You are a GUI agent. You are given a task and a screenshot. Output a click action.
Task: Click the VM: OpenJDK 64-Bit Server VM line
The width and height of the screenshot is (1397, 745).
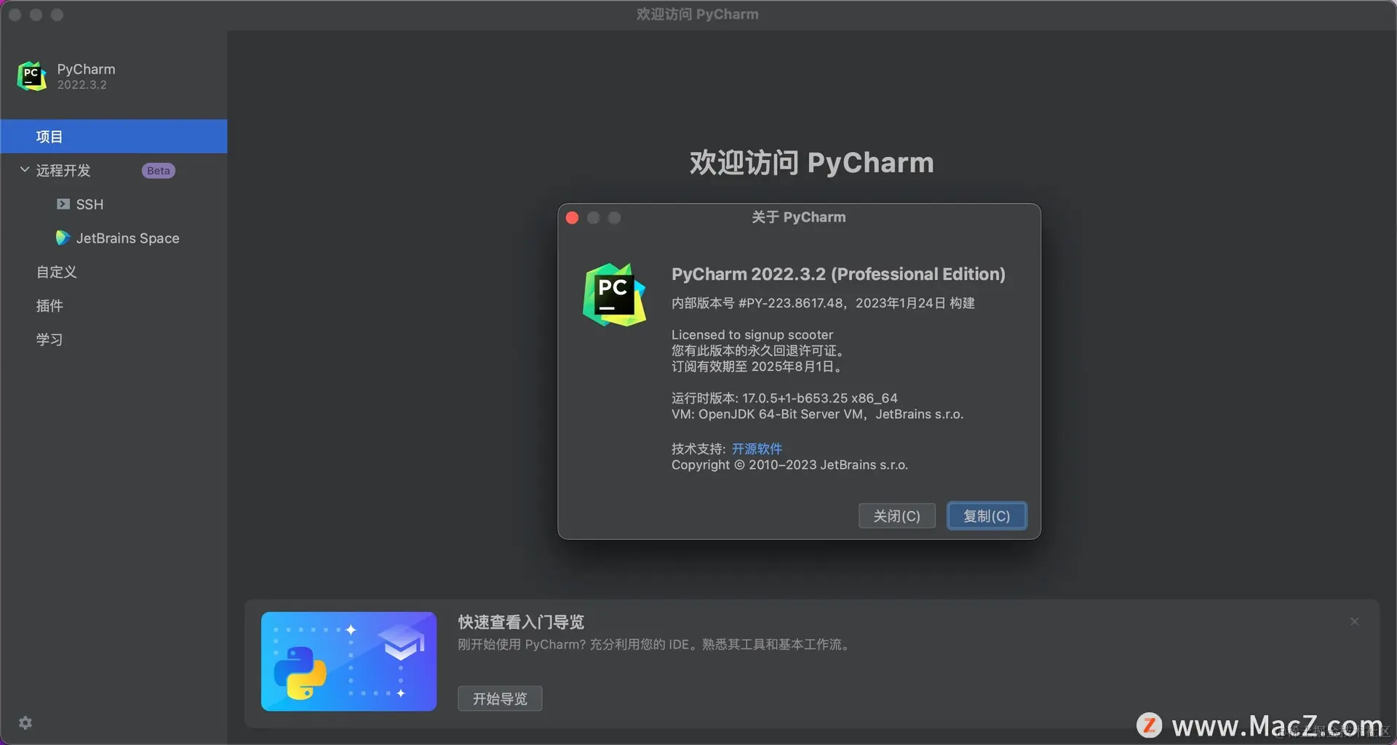(x=817, y=414)
